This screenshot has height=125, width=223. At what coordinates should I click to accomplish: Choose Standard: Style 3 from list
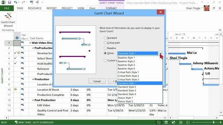tap(140, 90)
